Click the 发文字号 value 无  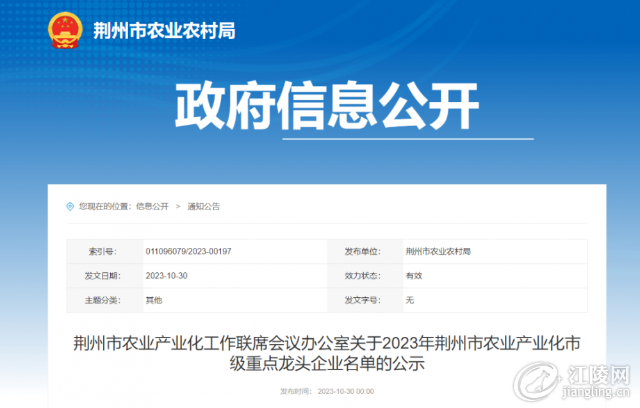(410, 300)
